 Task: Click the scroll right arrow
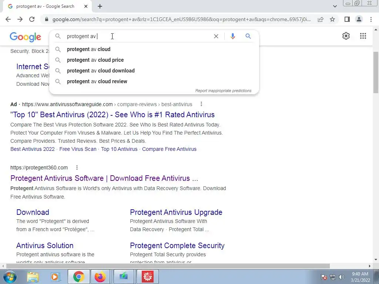click(370, 266)
